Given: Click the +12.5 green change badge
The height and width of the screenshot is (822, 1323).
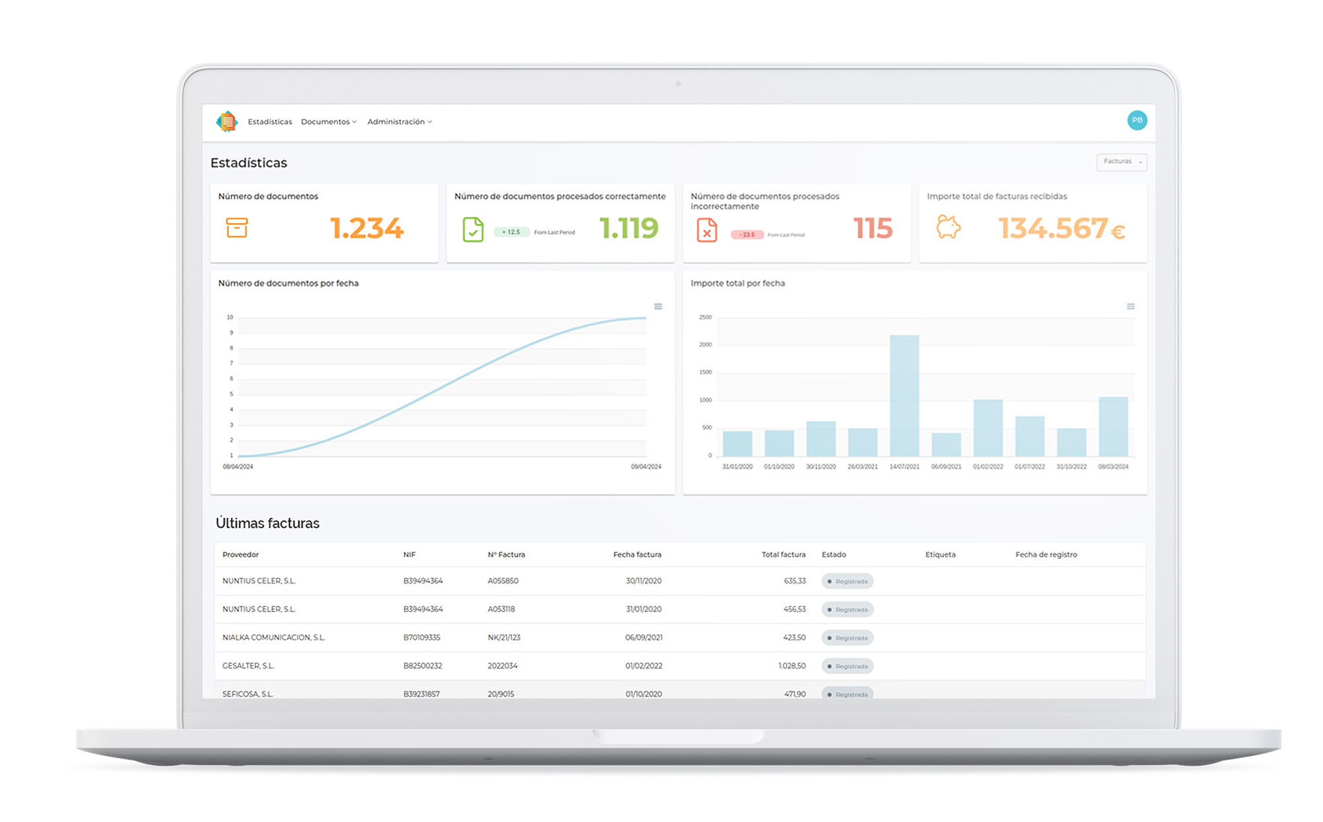Looking at the screenshot, I should coord(511,233).
